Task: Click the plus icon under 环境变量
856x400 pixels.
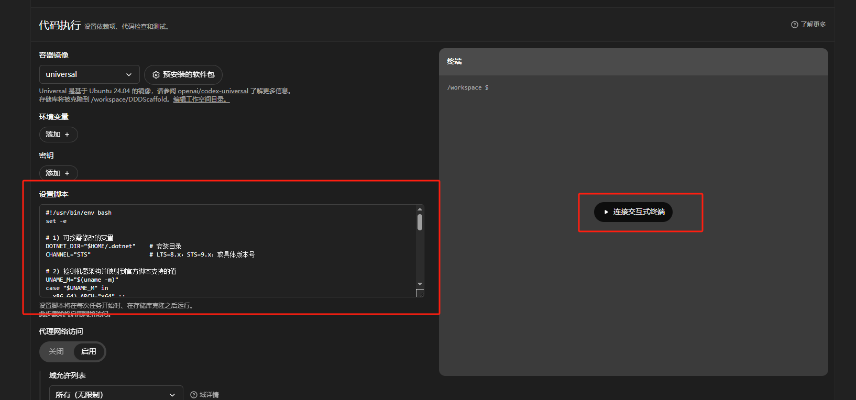Action: tap(67, 135)
